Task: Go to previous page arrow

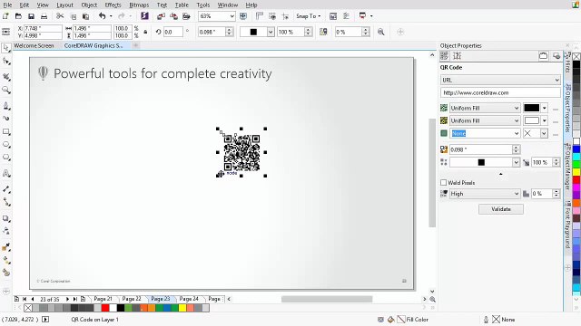Action: 33,299
